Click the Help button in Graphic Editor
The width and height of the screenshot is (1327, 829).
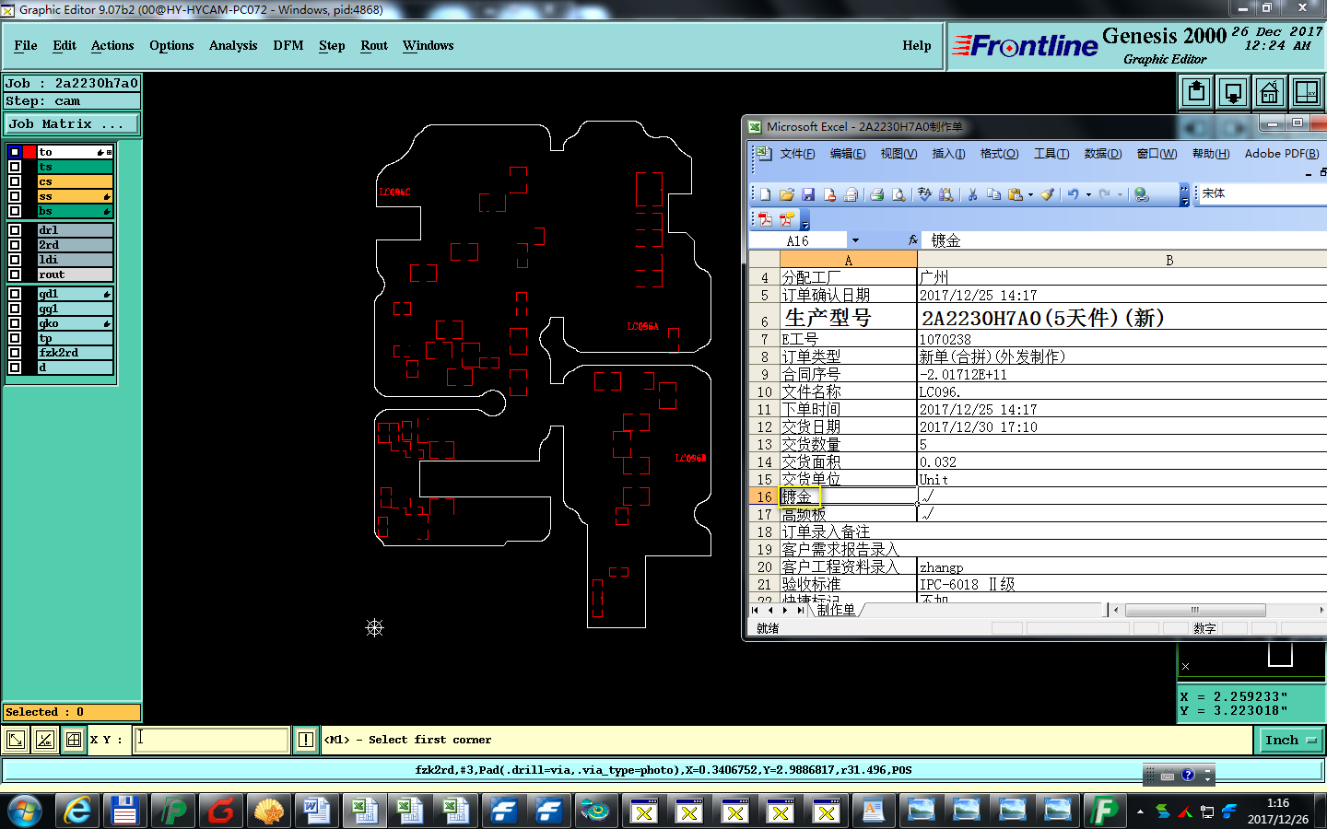[x=917, y=45]
